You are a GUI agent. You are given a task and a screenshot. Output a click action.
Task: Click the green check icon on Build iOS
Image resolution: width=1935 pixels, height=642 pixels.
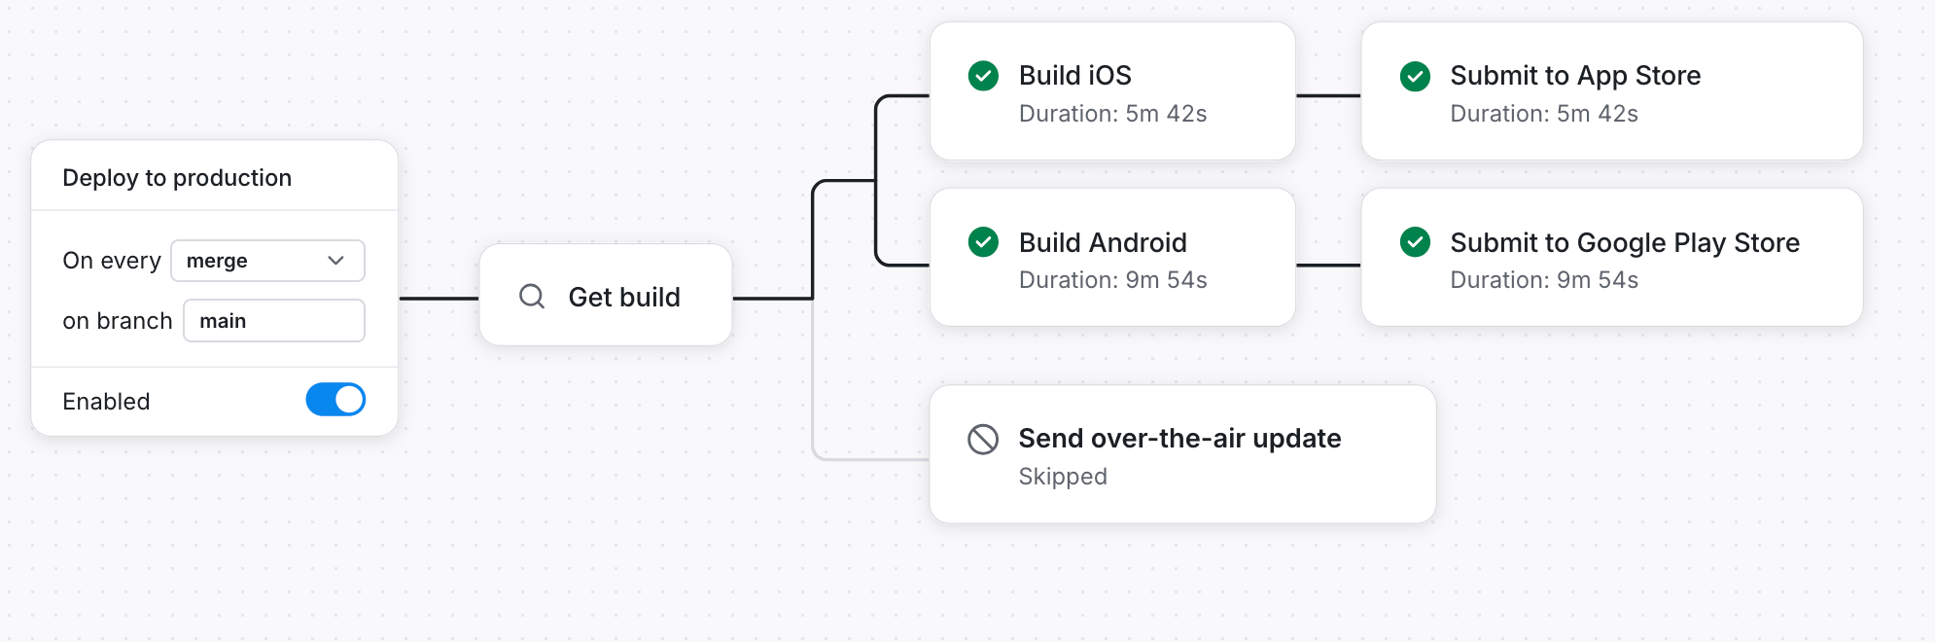[983, 76]
